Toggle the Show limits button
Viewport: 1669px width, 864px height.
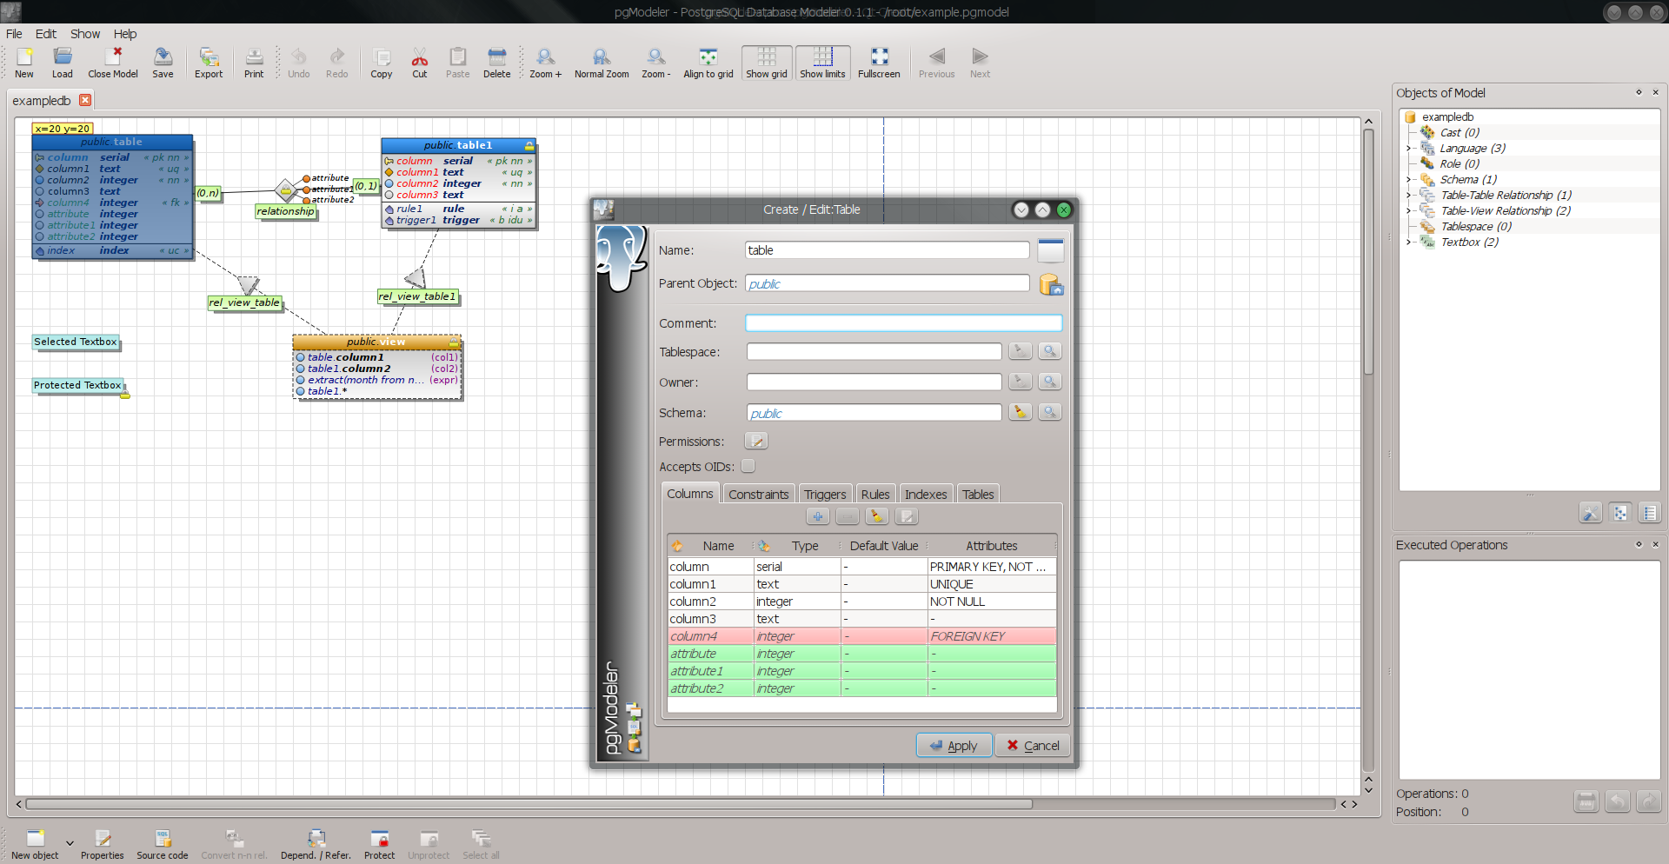[822, 62]
